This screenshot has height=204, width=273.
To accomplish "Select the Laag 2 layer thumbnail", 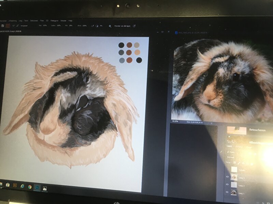I will pos(234,185).
